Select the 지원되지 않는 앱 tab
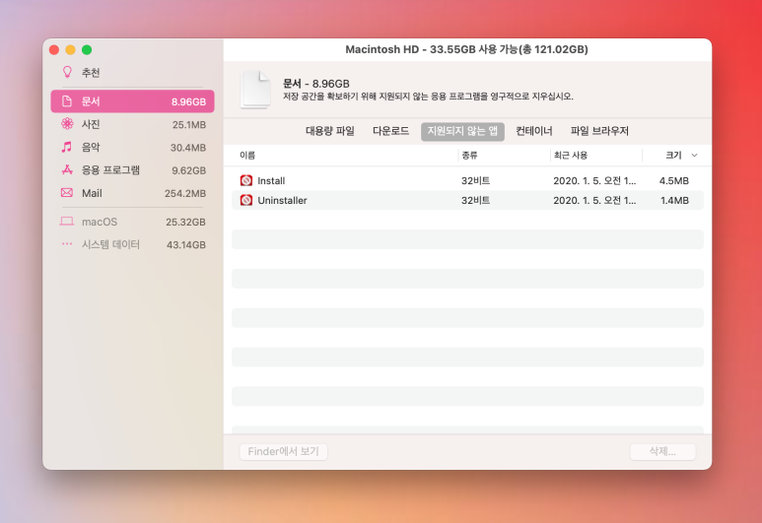The image size is (762, 523). pyautogui.click(x=462, y=131)
